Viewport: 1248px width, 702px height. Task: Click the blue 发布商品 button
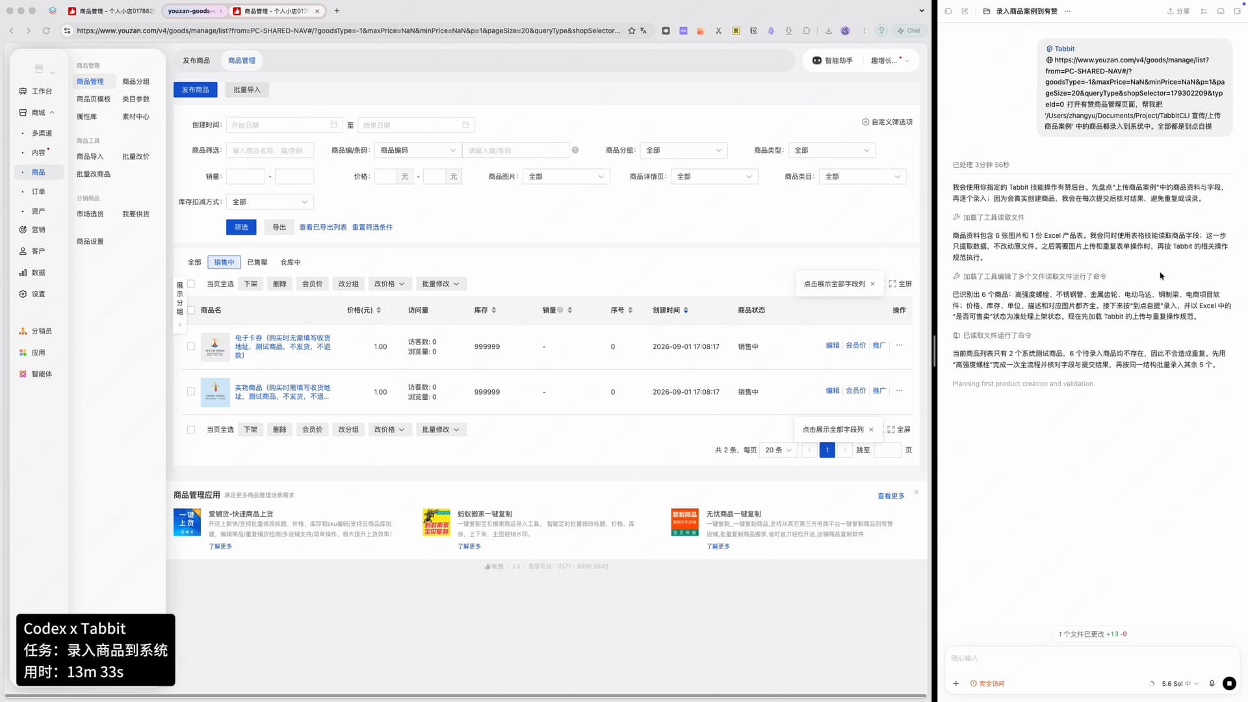195,90
